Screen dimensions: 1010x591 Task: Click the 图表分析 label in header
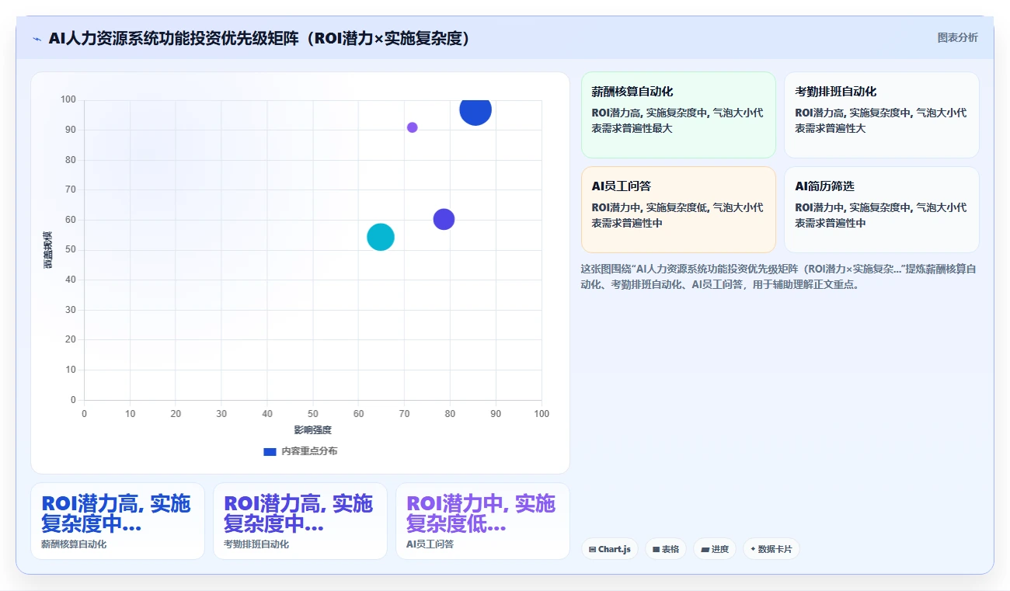click(x=957, y=37)
